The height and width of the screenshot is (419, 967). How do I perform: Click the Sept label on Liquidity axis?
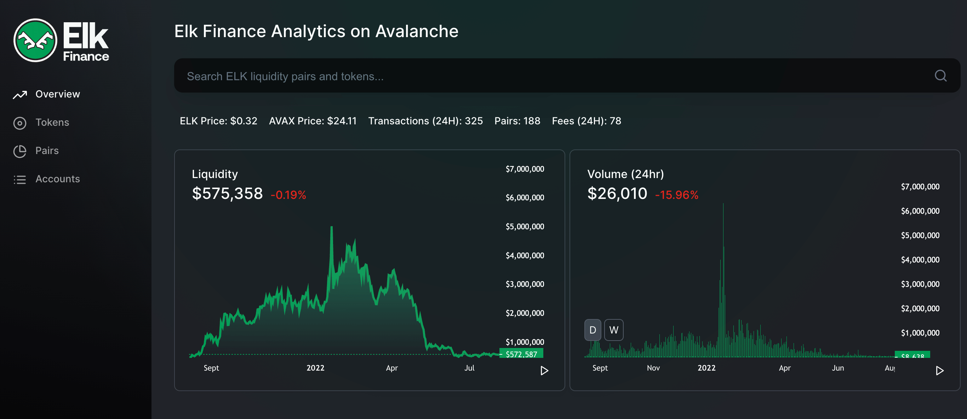tap(211, 368)
